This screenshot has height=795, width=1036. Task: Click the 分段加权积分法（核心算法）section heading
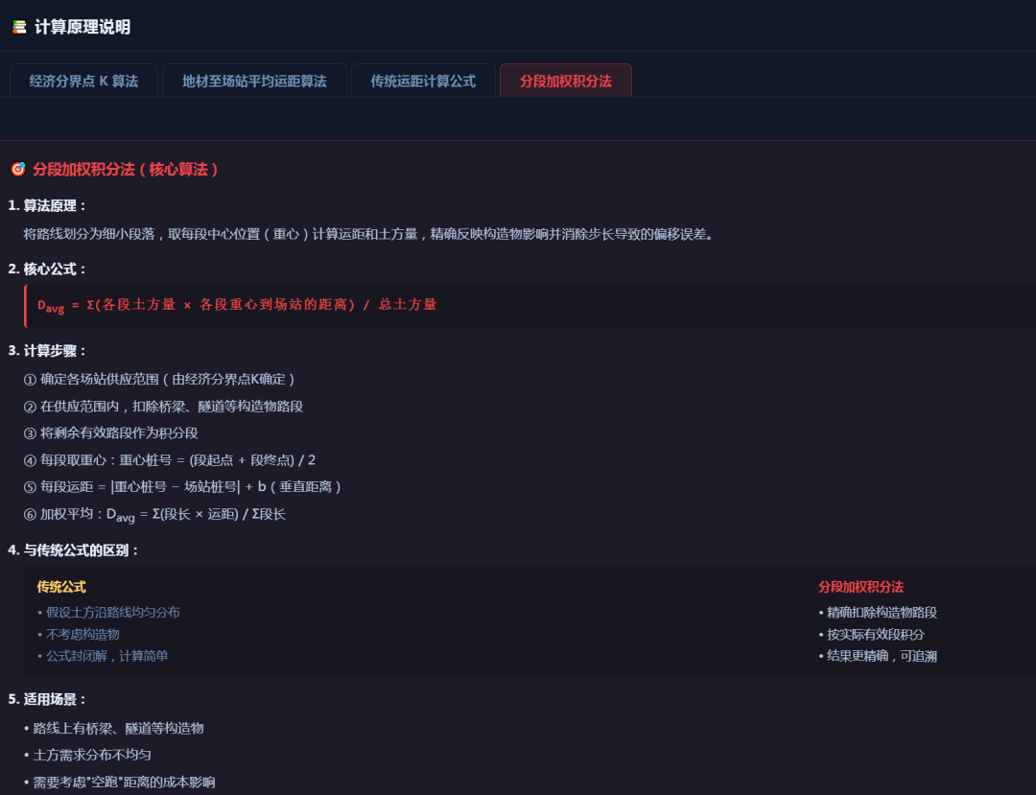[126, 170]
